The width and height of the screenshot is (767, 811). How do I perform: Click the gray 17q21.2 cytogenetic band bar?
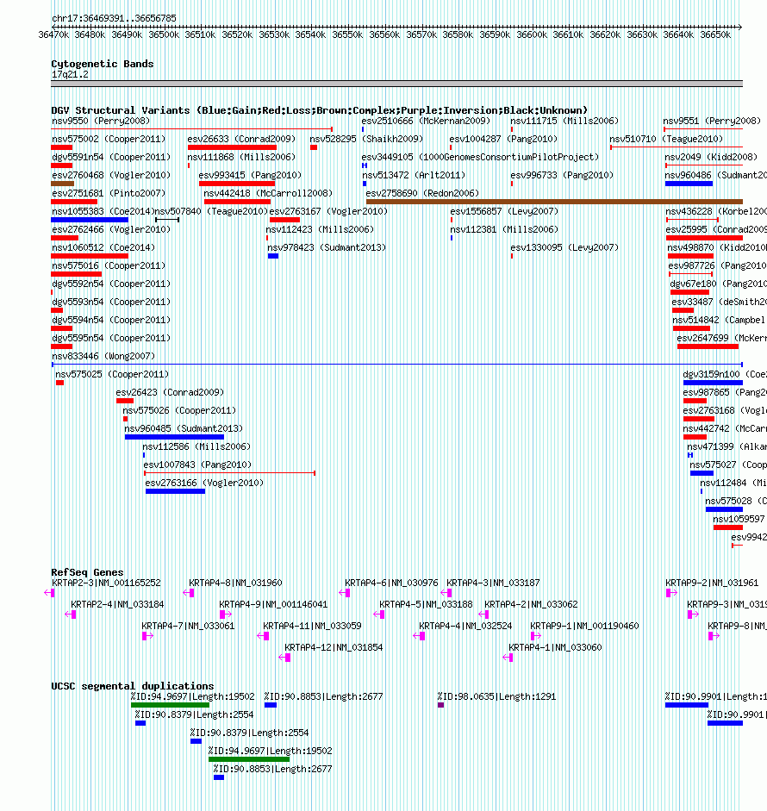tap(396, 84)
